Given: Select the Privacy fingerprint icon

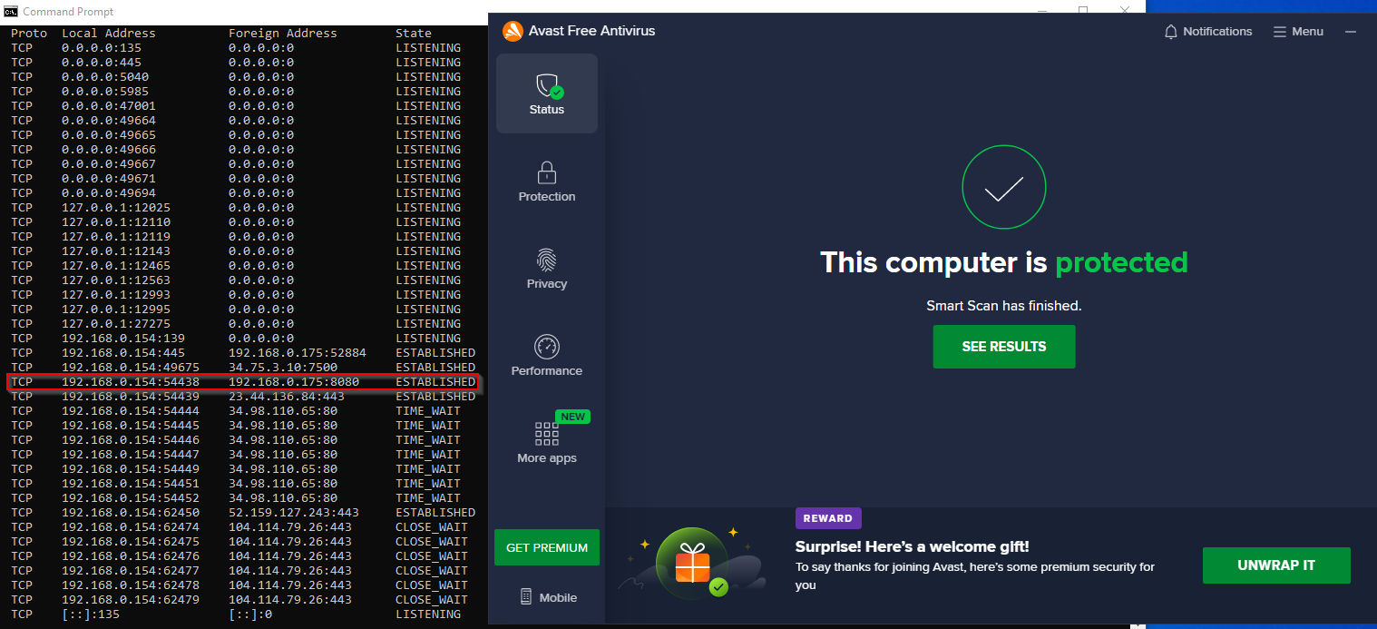Looking at the screenshot, I should pos(547,260).
